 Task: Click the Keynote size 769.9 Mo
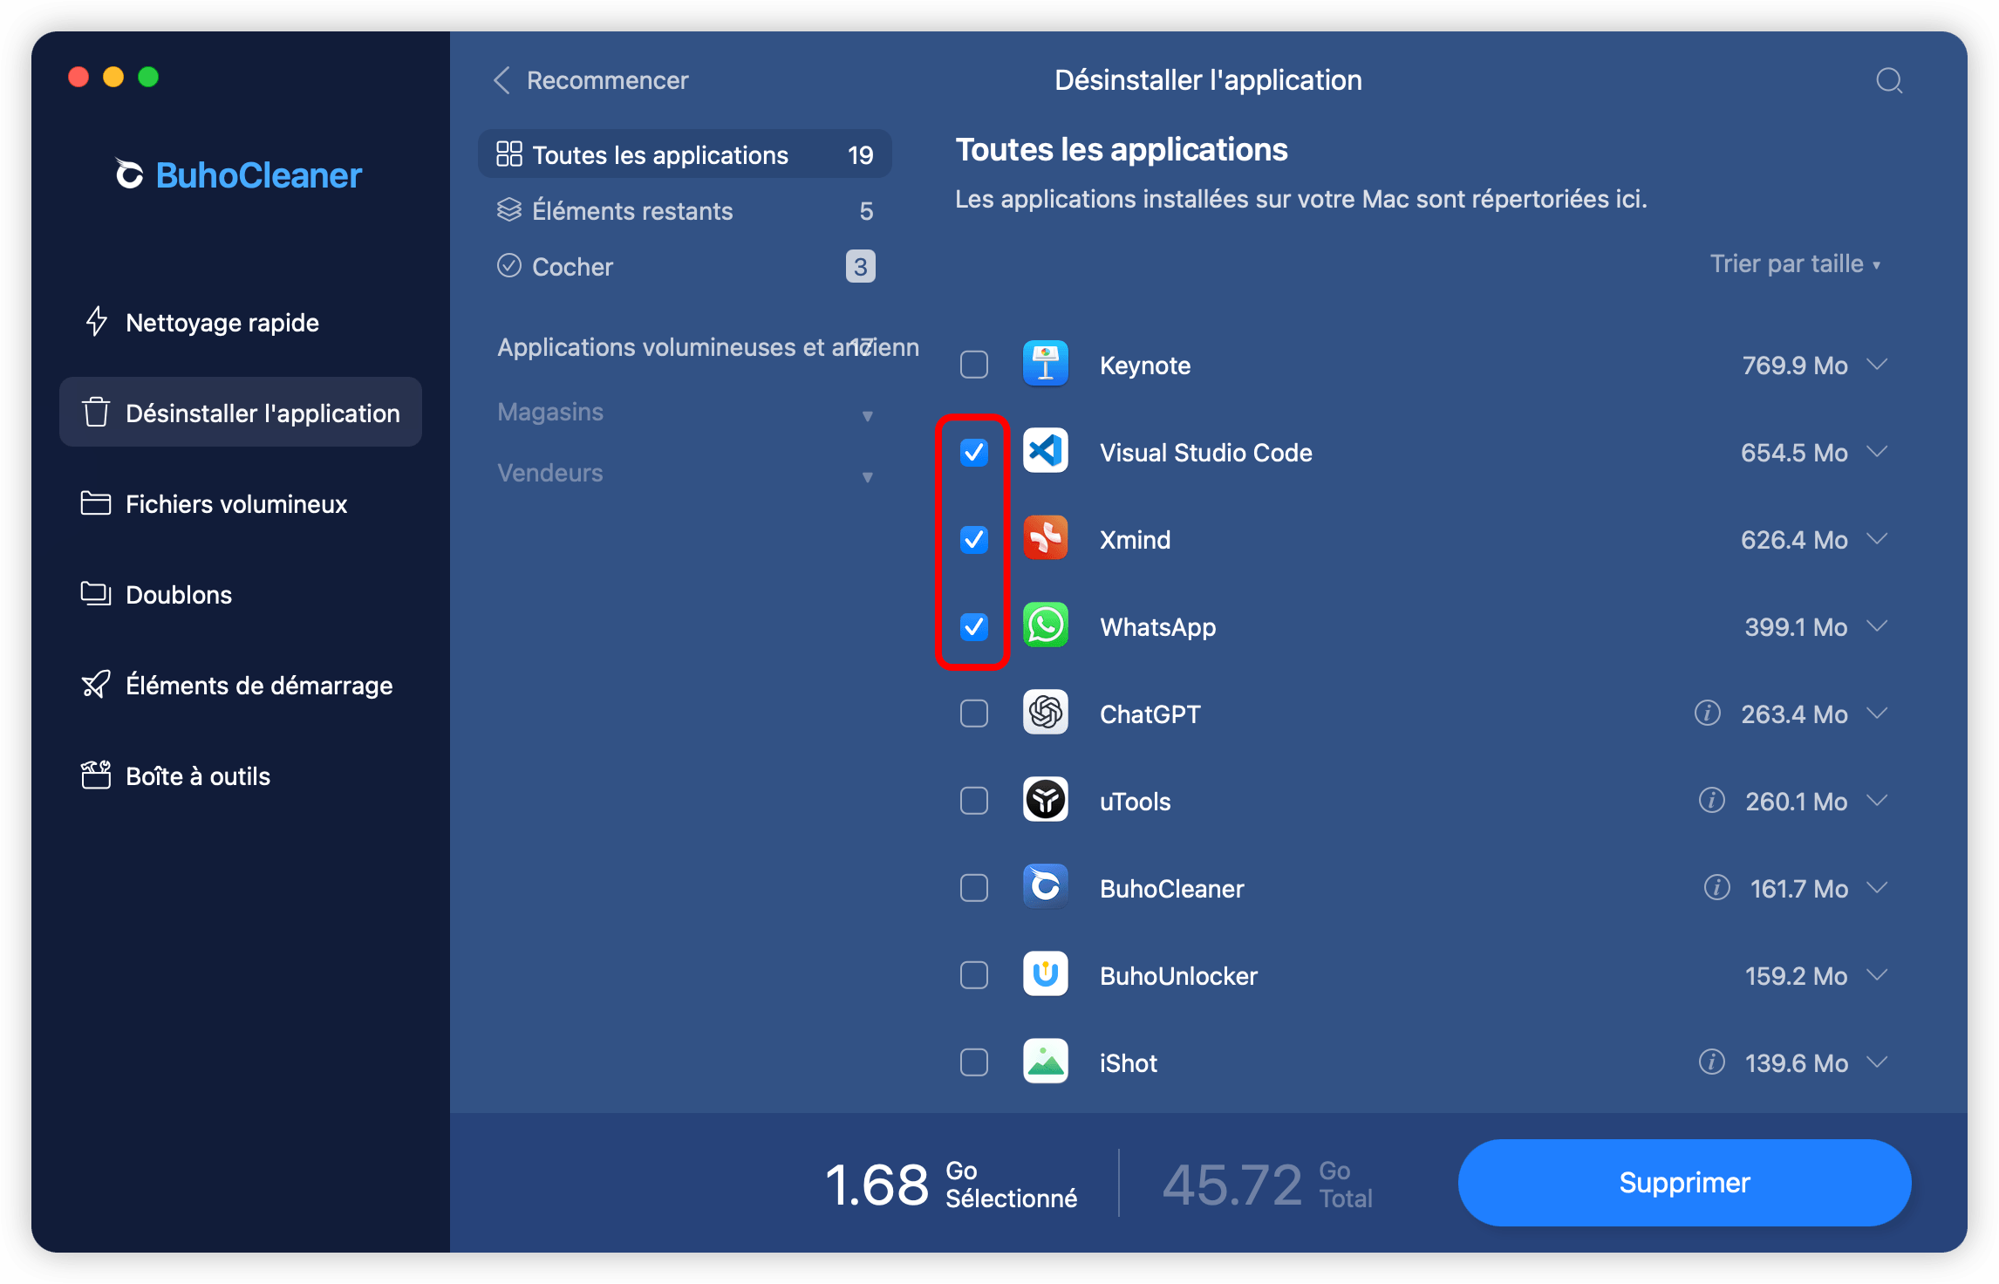click(1794, 365)
